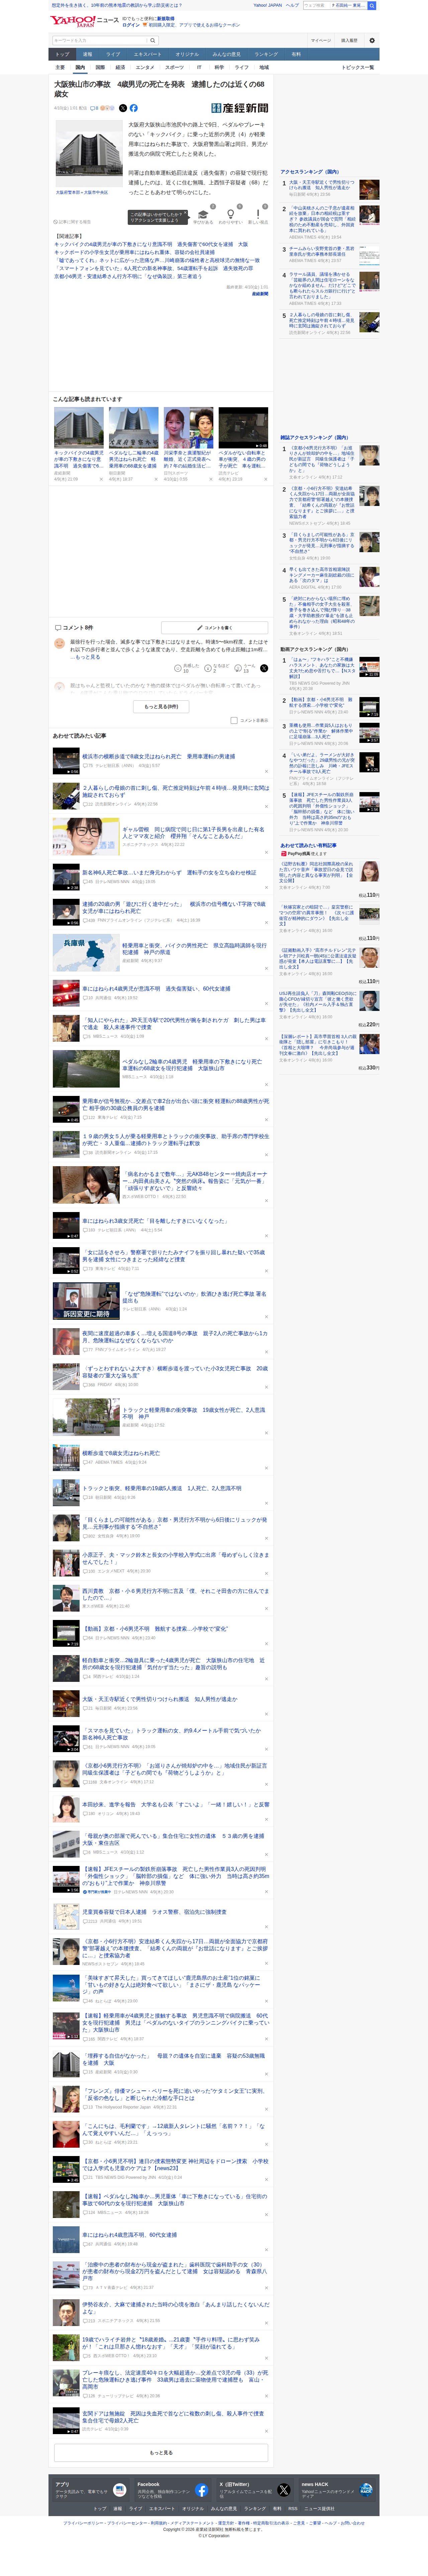Select the 経済 category tab
Viewport: 428px width, 2576px height.
coord(120,67)
